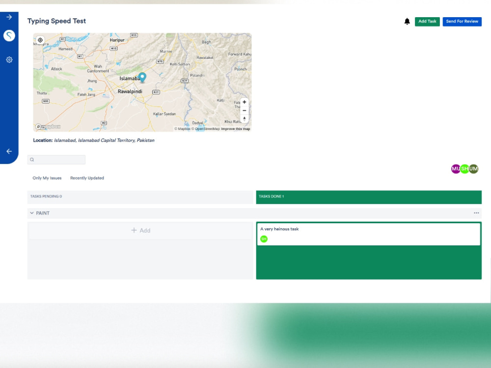Zoom out on the map
The width and height of the screenshot is (491, 368).
(x=244, y=110)
